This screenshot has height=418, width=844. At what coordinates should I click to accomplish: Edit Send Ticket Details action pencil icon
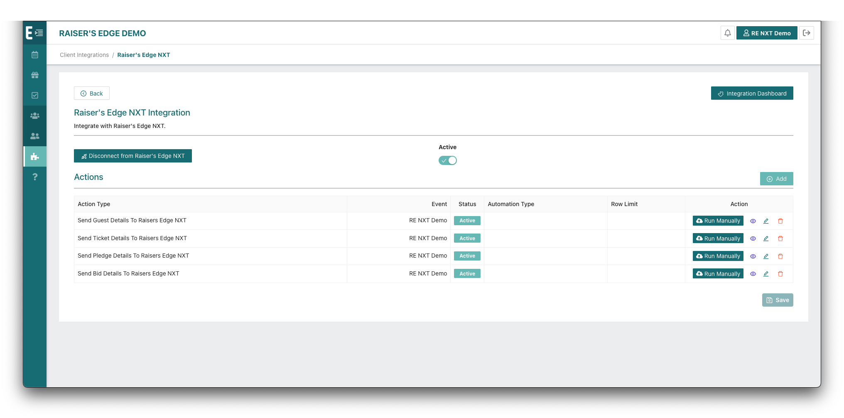[x=766, y=239]
